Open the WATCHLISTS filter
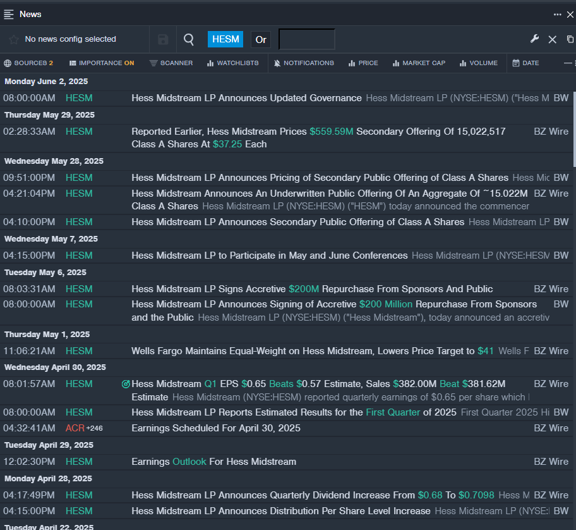576x530 pixels. coord(233,63)
